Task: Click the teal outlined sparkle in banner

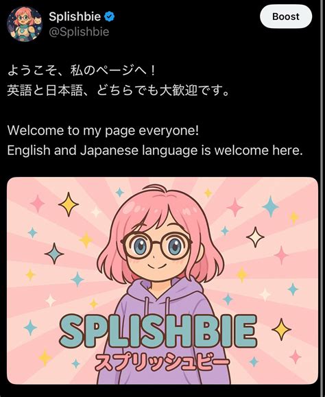Action: [x=54, y=254]
